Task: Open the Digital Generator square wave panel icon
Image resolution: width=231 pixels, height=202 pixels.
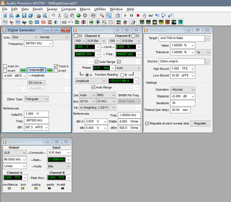Action: point(18,22)
